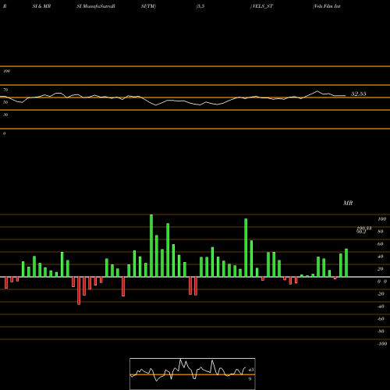The image size is (390, 390).
Task: Click the RSI value 52.55 label
Action: click(359, 94)
